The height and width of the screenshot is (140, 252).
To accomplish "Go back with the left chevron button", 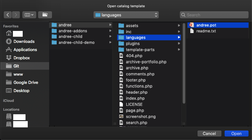I will pos(8,15).
